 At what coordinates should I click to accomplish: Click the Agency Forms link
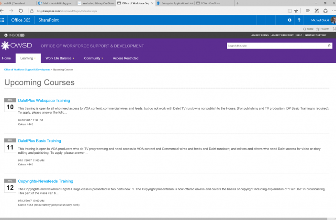(x=260, y=35)
